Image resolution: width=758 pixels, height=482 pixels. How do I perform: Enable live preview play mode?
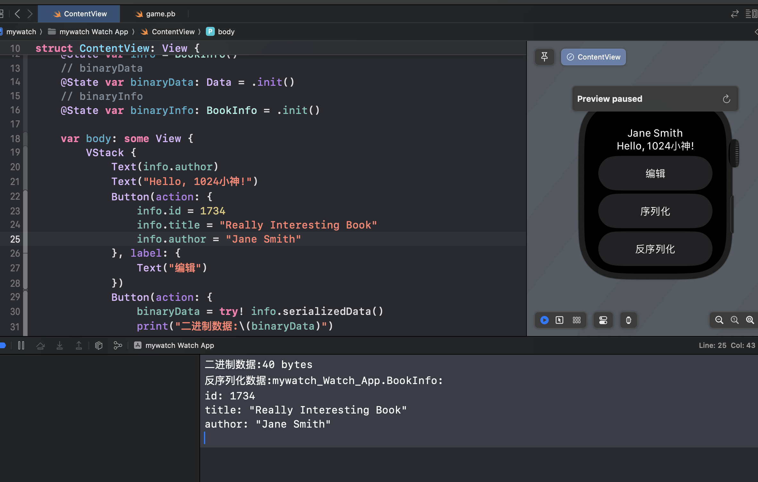544,320
